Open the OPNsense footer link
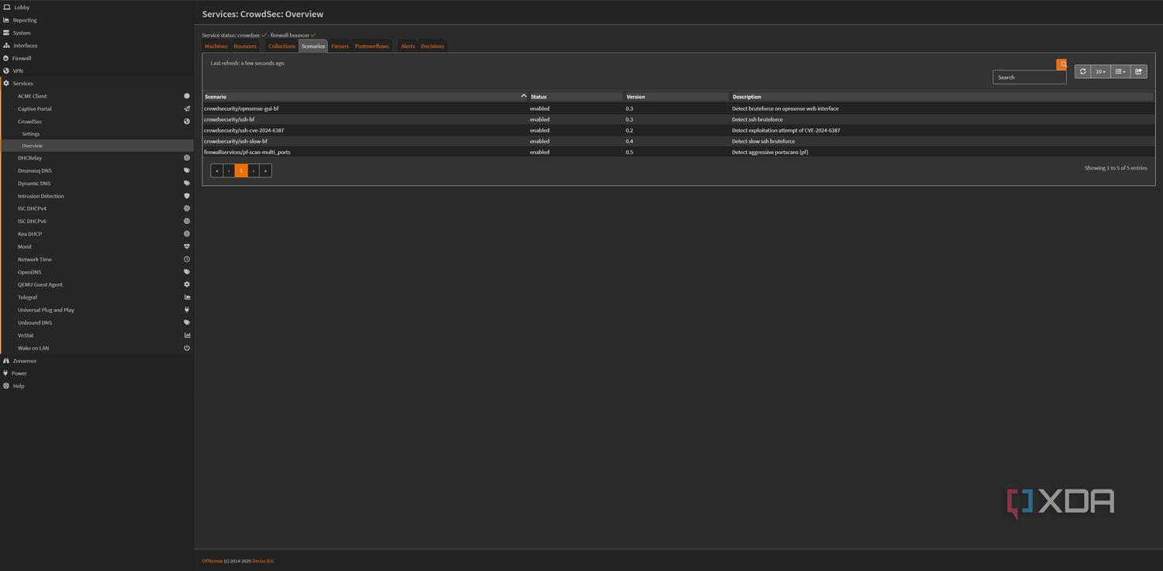The height and width of the screenshot is (571, 1163). coord(212,561)
